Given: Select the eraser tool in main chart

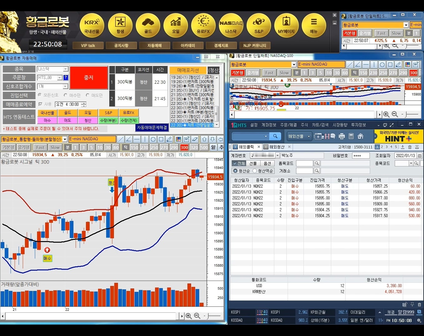Looking at the screenshot, I should point(195,139).
